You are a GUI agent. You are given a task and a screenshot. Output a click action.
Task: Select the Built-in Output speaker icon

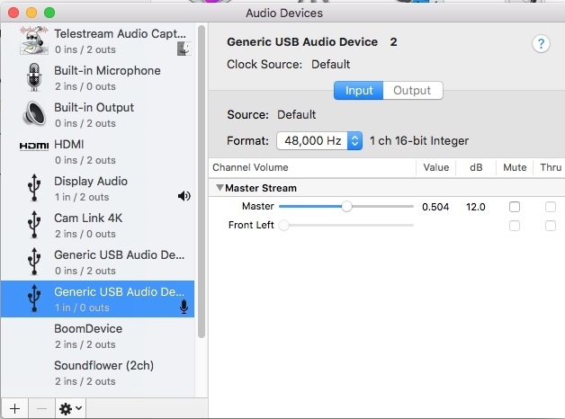[34, 114]
